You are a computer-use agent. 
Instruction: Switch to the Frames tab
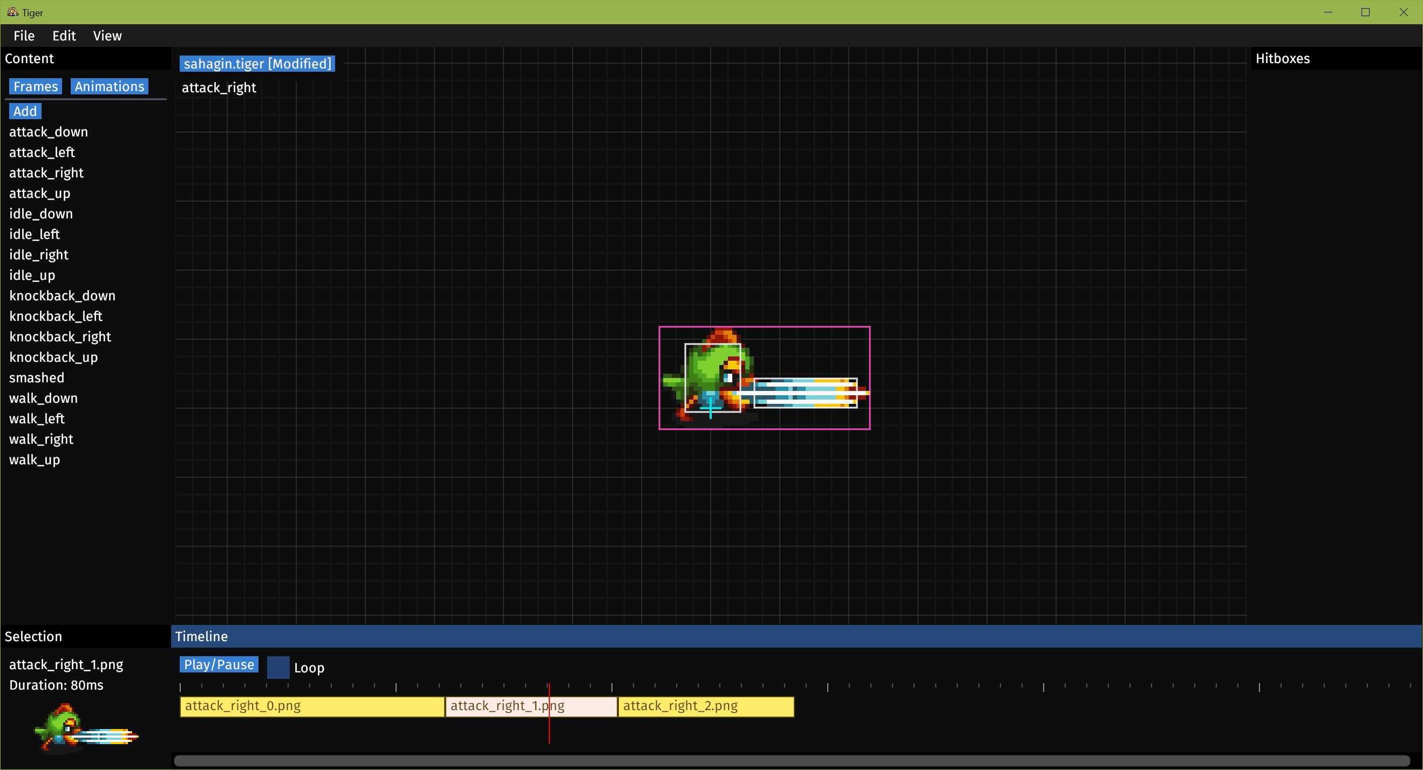(x=36, y=86)
